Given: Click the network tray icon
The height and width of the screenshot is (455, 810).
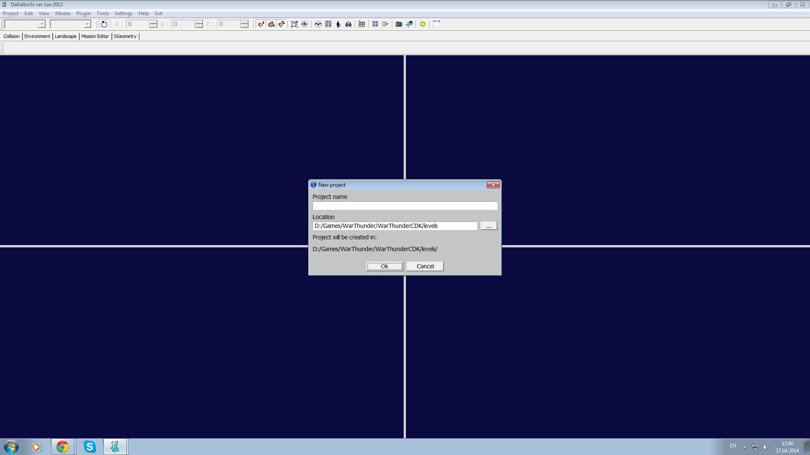Looking at the screenshot, I should click(755, 447).
